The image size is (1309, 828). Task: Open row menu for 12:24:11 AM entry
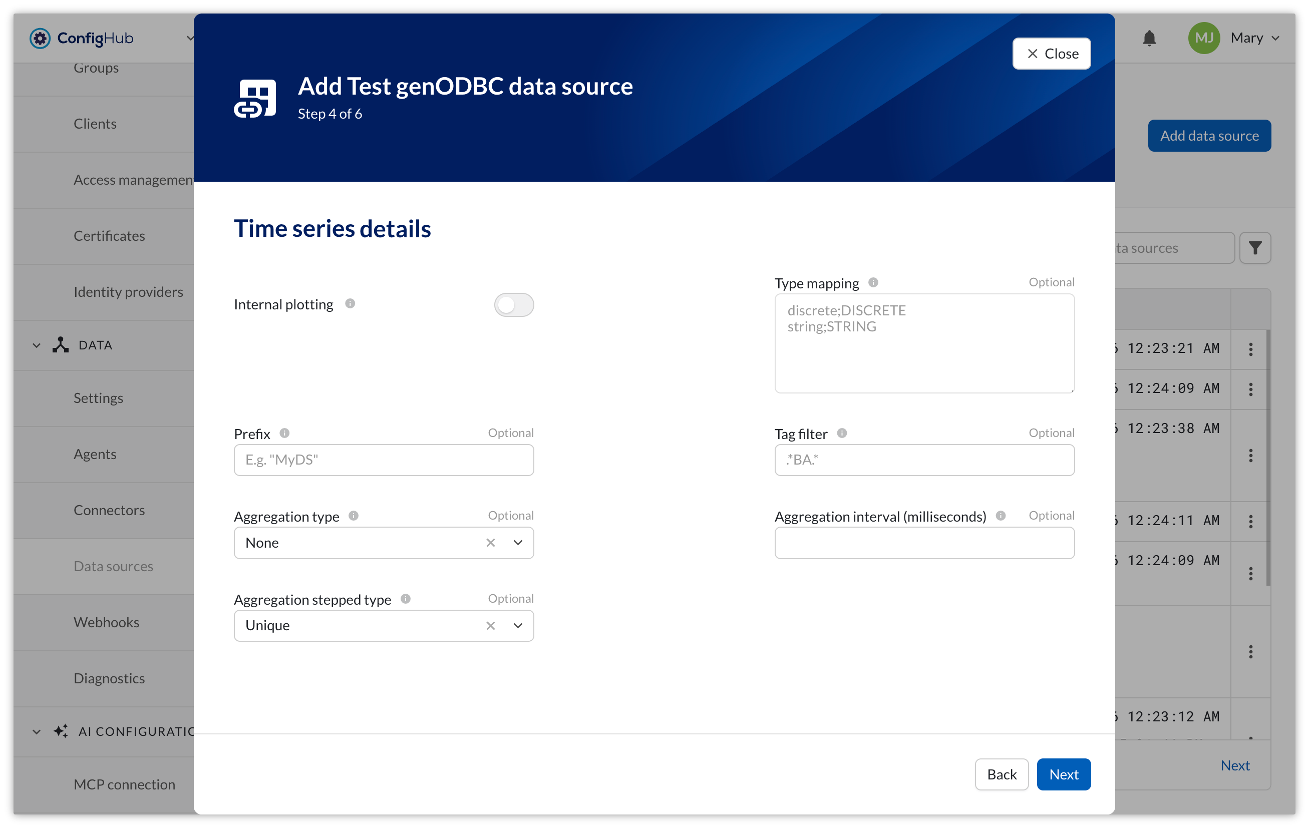tap(1250, 522)
